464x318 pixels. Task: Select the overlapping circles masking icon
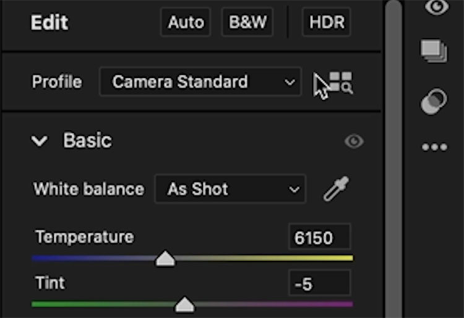point(434,101)
